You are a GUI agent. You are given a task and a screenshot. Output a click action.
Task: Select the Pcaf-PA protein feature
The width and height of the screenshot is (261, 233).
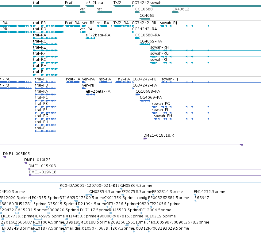coord(73,82)
